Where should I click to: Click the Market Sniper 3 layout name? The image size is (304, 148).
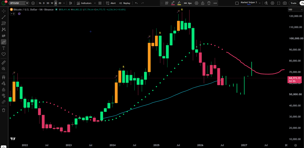pyautogui.click(x=248, y=2)
